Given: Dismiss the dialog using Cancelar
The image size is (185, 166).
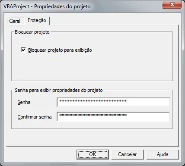Looking at the screenshot, I should point(128,154).
